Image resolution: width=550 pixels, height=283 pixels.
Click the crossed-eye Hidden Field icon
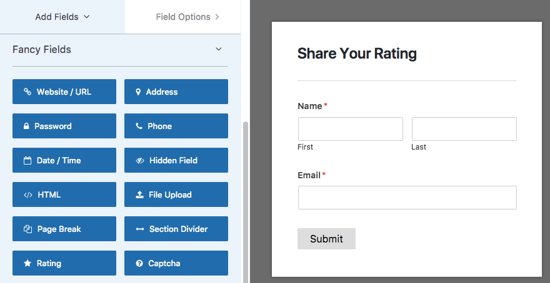140,161
